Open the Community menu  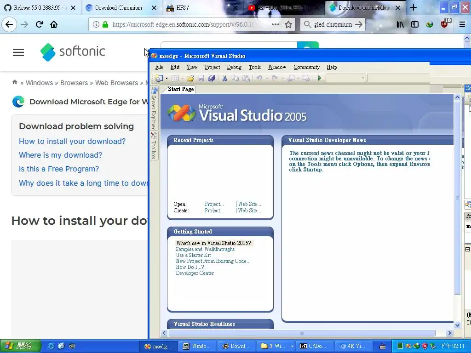(306, 67)
